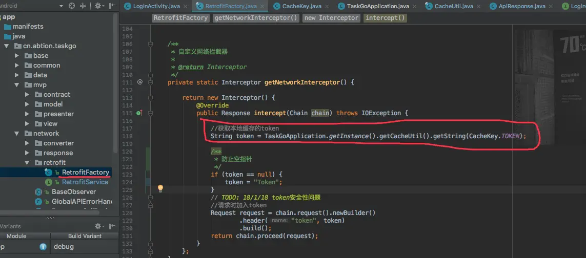Expand the model package
This screenshot has width=586, height=258.
[x=27, y=104]
